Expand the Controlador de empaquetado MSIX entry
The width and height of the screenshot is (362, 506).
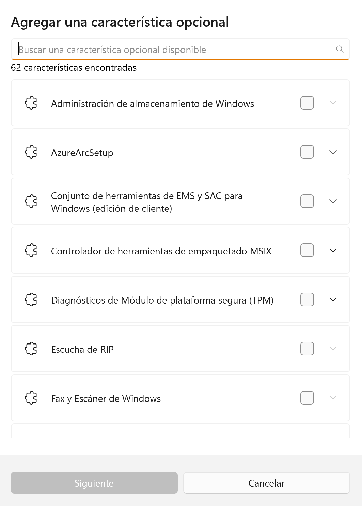coord(333,251)
